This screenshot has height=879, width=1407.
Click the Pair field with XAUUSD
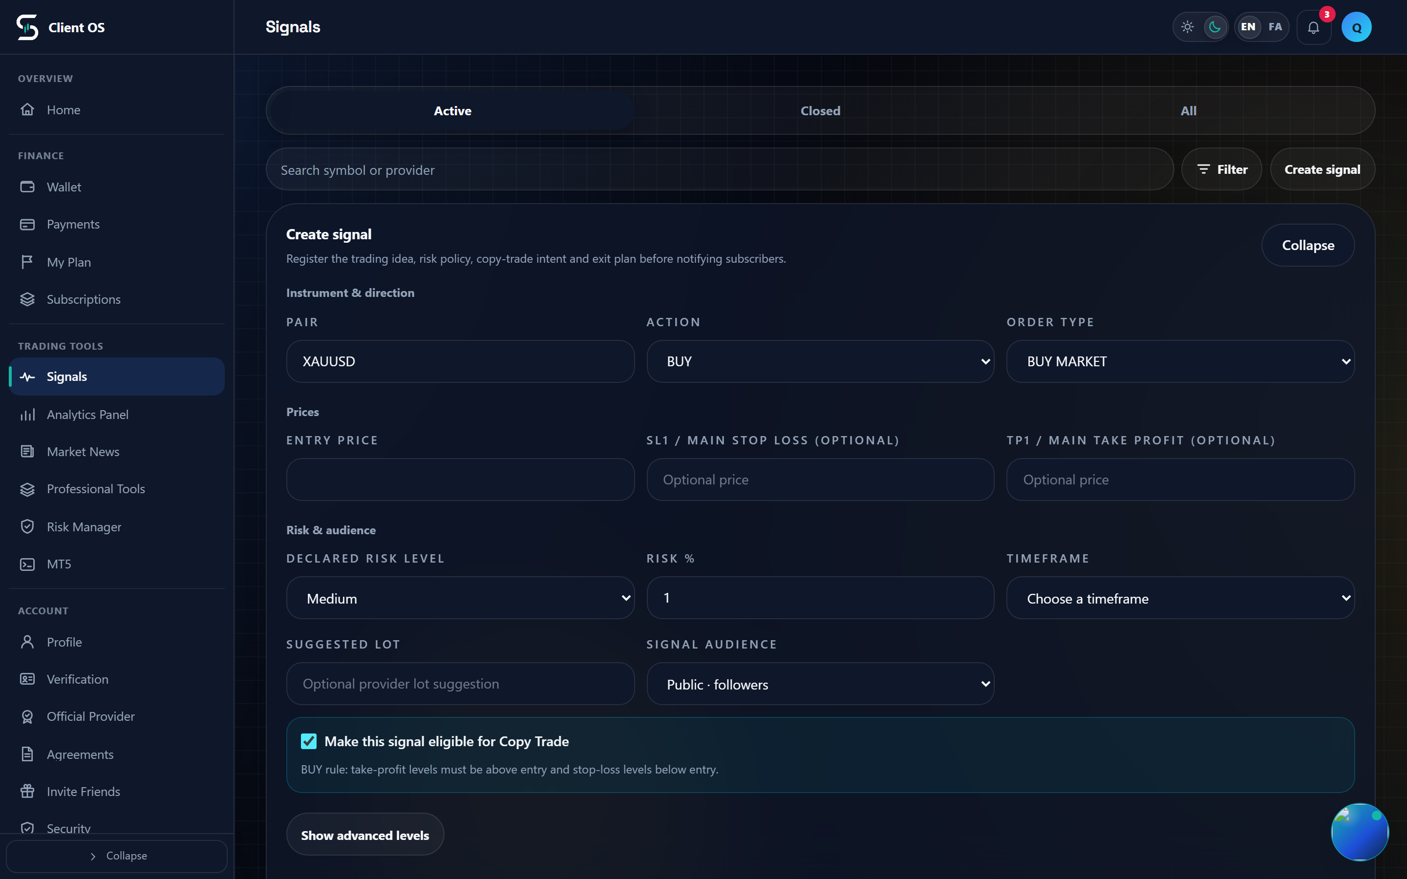coord(460,361)
